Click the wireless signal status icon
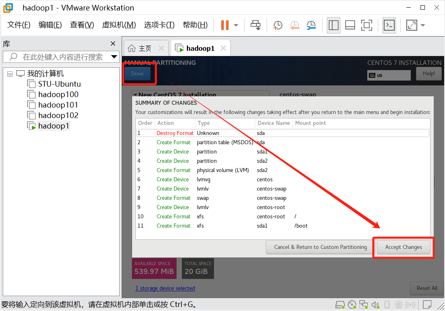445x311 pixels. (x=410, y=305)
